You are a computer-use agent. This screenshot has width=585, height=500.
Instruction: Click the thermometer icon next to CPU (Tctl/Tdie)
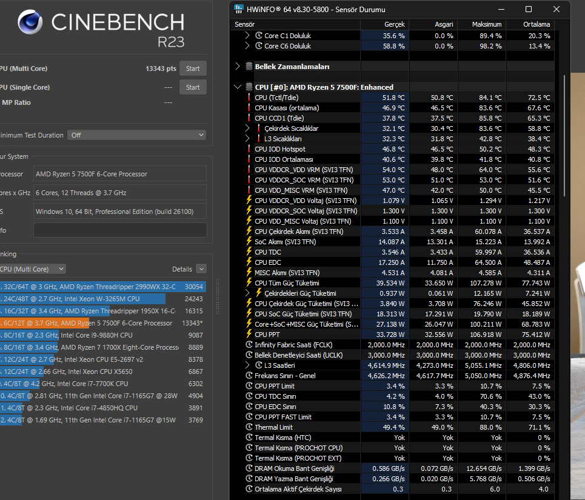249,98
